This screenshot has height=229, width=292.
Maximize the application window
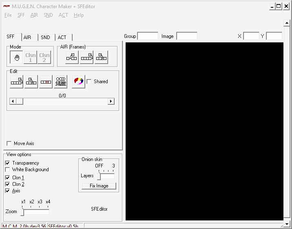[x=279, y=7]
